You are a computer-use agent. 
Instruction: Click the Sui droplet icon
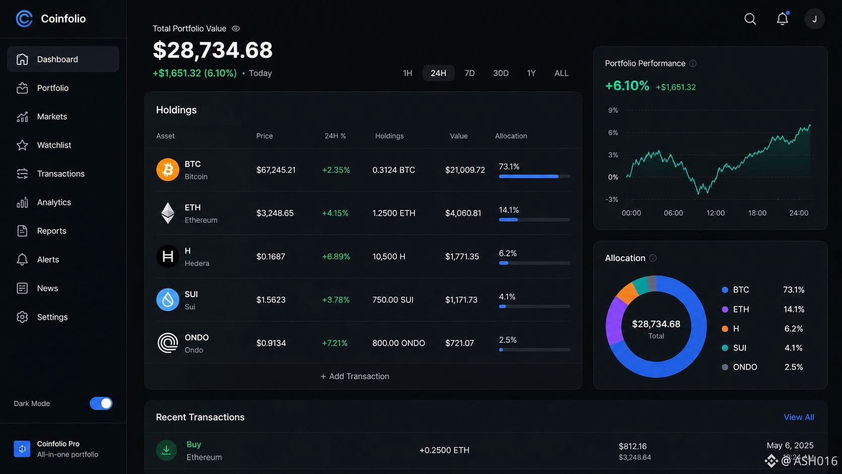pos(168,300)
